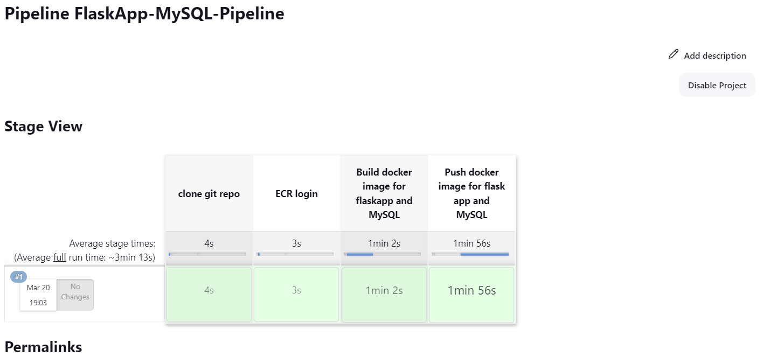Click the progress bar under 1min 56s average
This screenshot has width=770, height=357.
coord(471,254)
